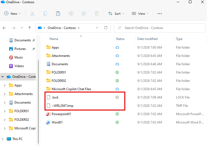Screen dimensions: 207x146
Task: Select the Attachments folder row
Action: click(x=61, y=56)
